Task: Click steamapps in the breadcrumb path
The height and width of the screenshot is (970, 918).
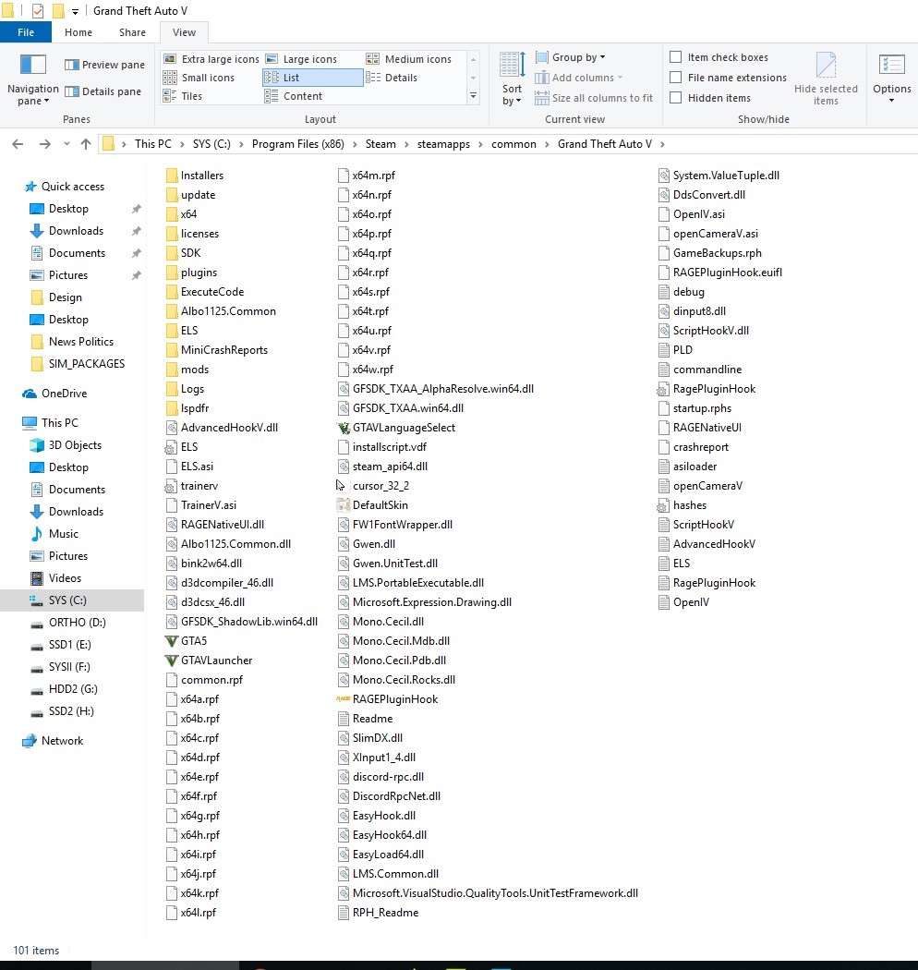Action: click(x=443, y=144)
